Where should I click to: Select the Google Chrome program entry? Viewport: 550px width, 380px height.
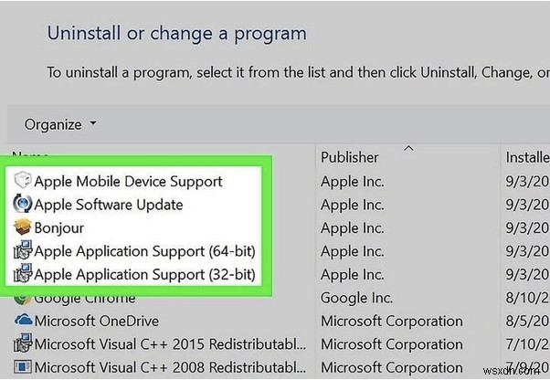pos(85,298)
